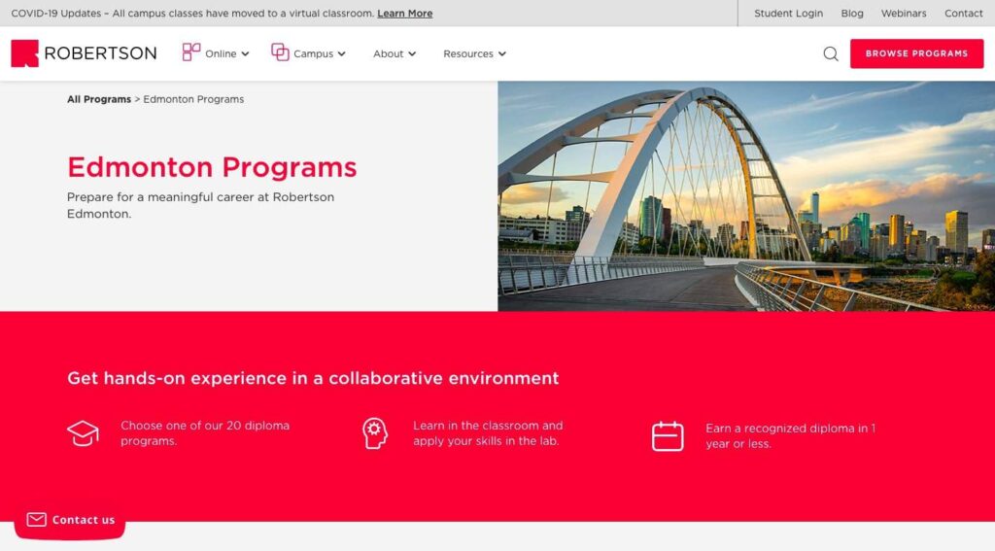
Task: Expand the About dropdown chevron
Action: pos(412,54)
